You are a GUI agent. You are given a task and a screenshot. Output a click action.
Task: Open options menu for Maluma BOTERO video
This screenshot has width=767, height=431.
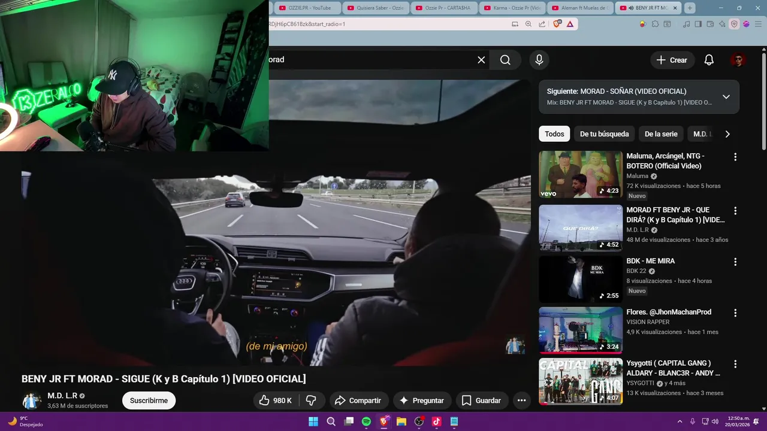coord(735,157)
